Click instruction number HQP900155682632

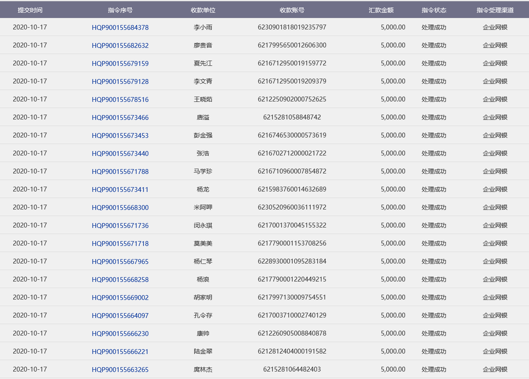[120, 46]
